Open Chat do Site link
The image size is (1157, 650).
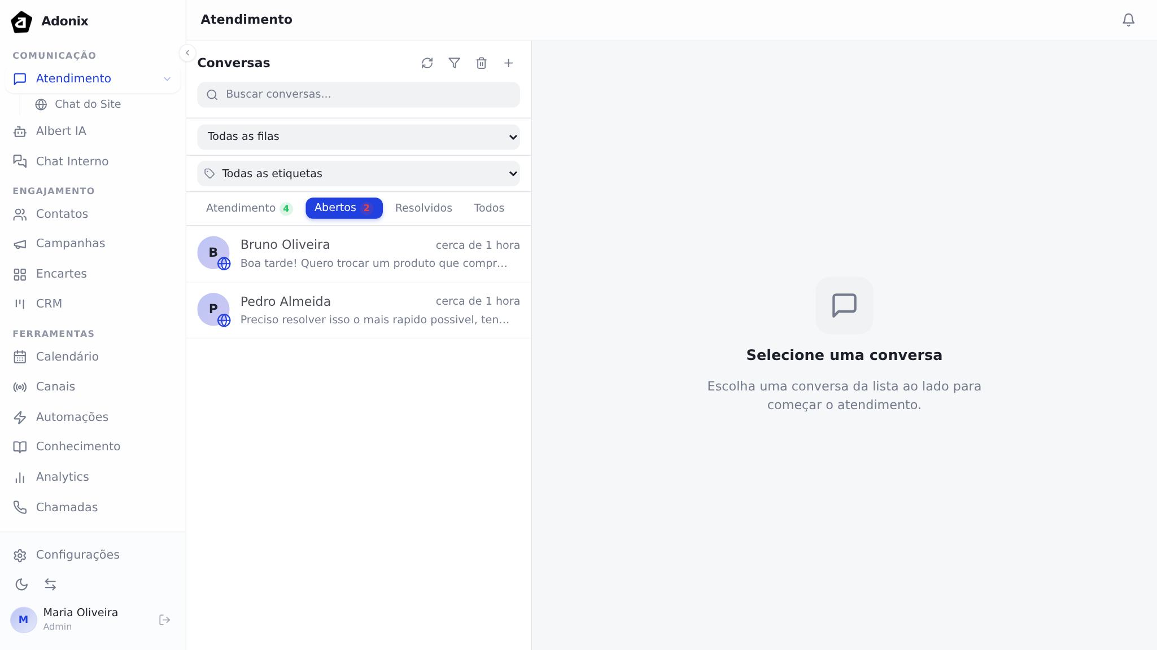(x=88, y=104)
